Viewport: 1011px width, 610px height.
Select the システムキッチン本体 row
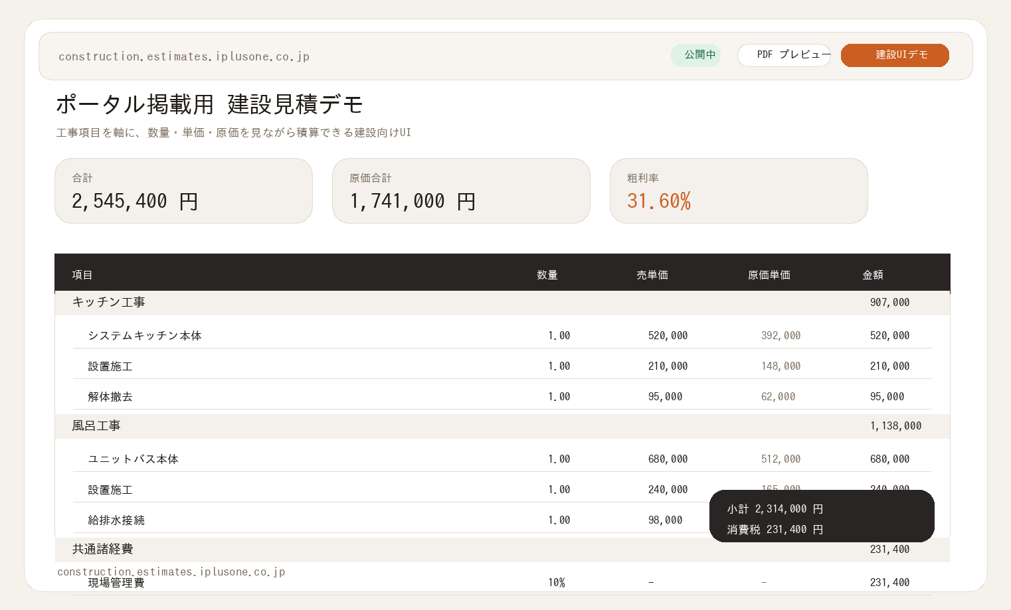coord(145,336)
